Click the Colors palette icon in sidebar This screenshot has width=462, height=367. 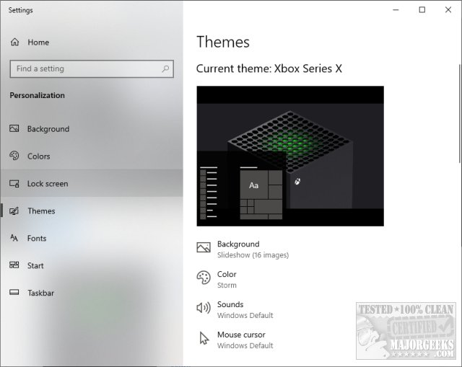[x=14, y=156]
